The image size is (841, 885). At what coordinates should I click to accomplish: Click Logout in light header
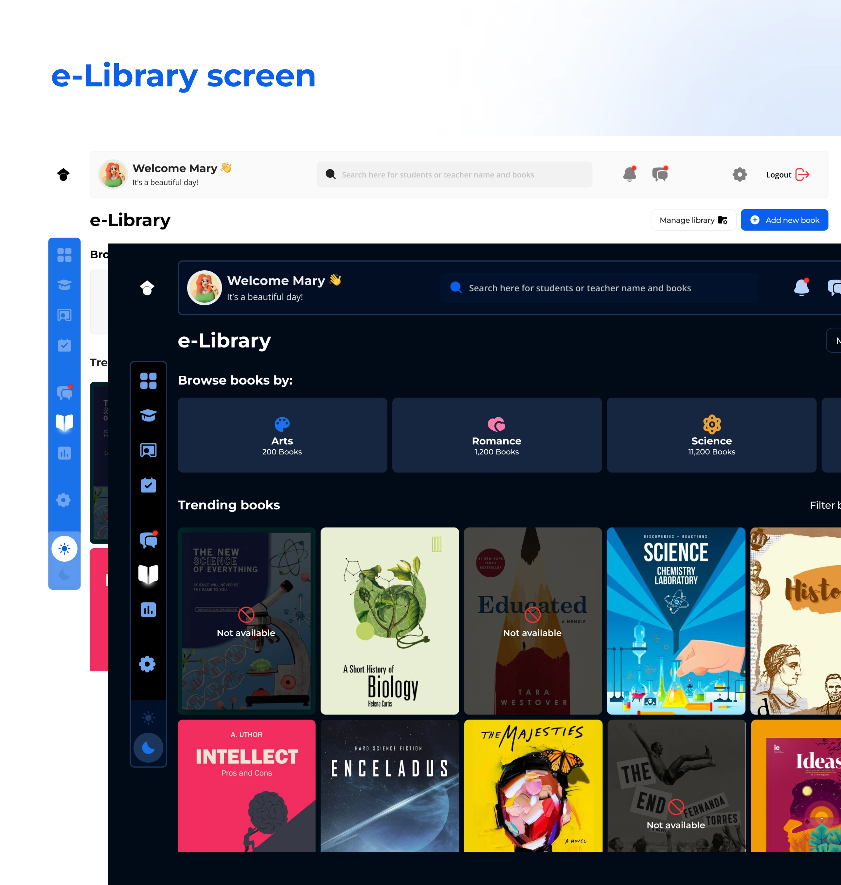pyautogui.click(x=788, y=174)
